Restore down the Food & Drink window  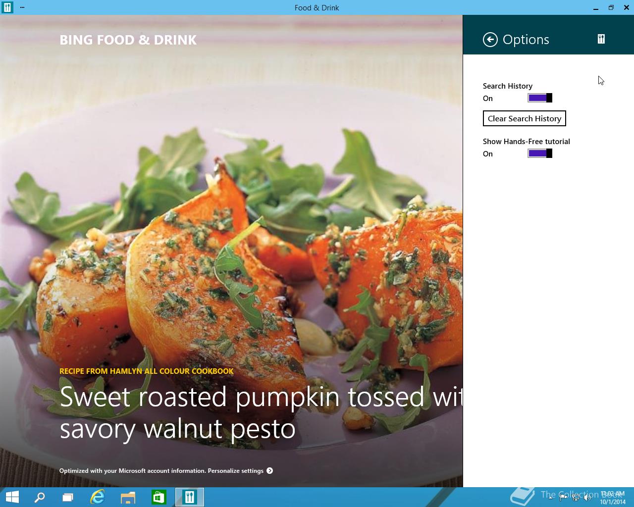point(611,7)
